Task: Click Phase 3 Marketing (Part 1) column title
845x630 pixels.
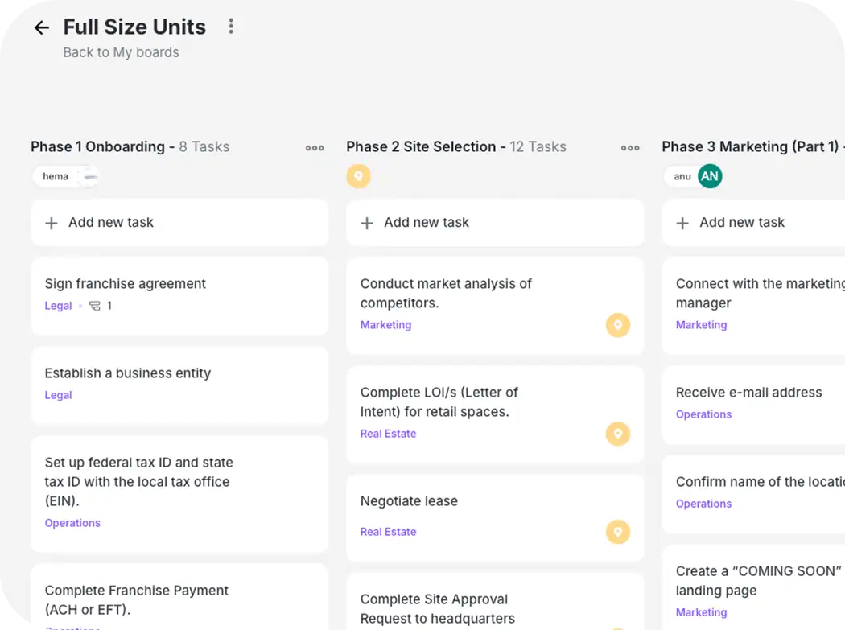Action: (x=750, y=147)
